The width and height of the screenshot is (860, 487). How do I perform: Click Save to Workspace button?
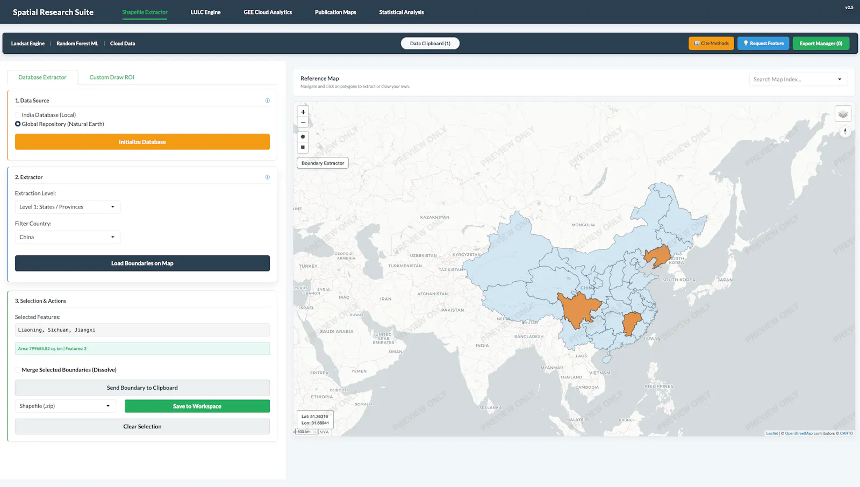pos(197,406)
